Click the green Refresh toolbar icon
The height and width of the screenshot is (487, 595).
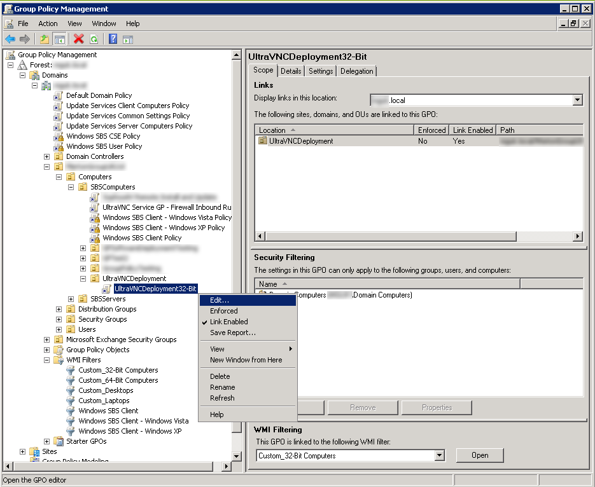[94, 39]
